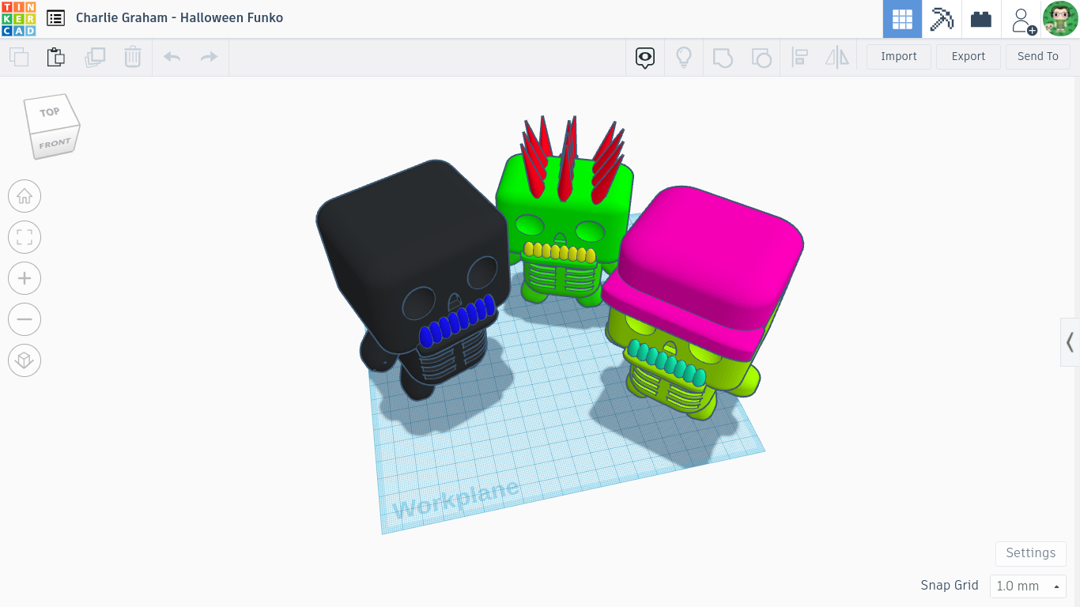Viewport: 1080px width, 607px height.
Task: Click the Export button
Action: pos(969,57)
